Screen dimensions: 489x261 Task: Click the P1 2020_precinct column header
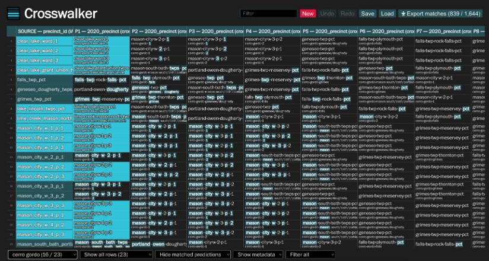[x=101, y=31]
